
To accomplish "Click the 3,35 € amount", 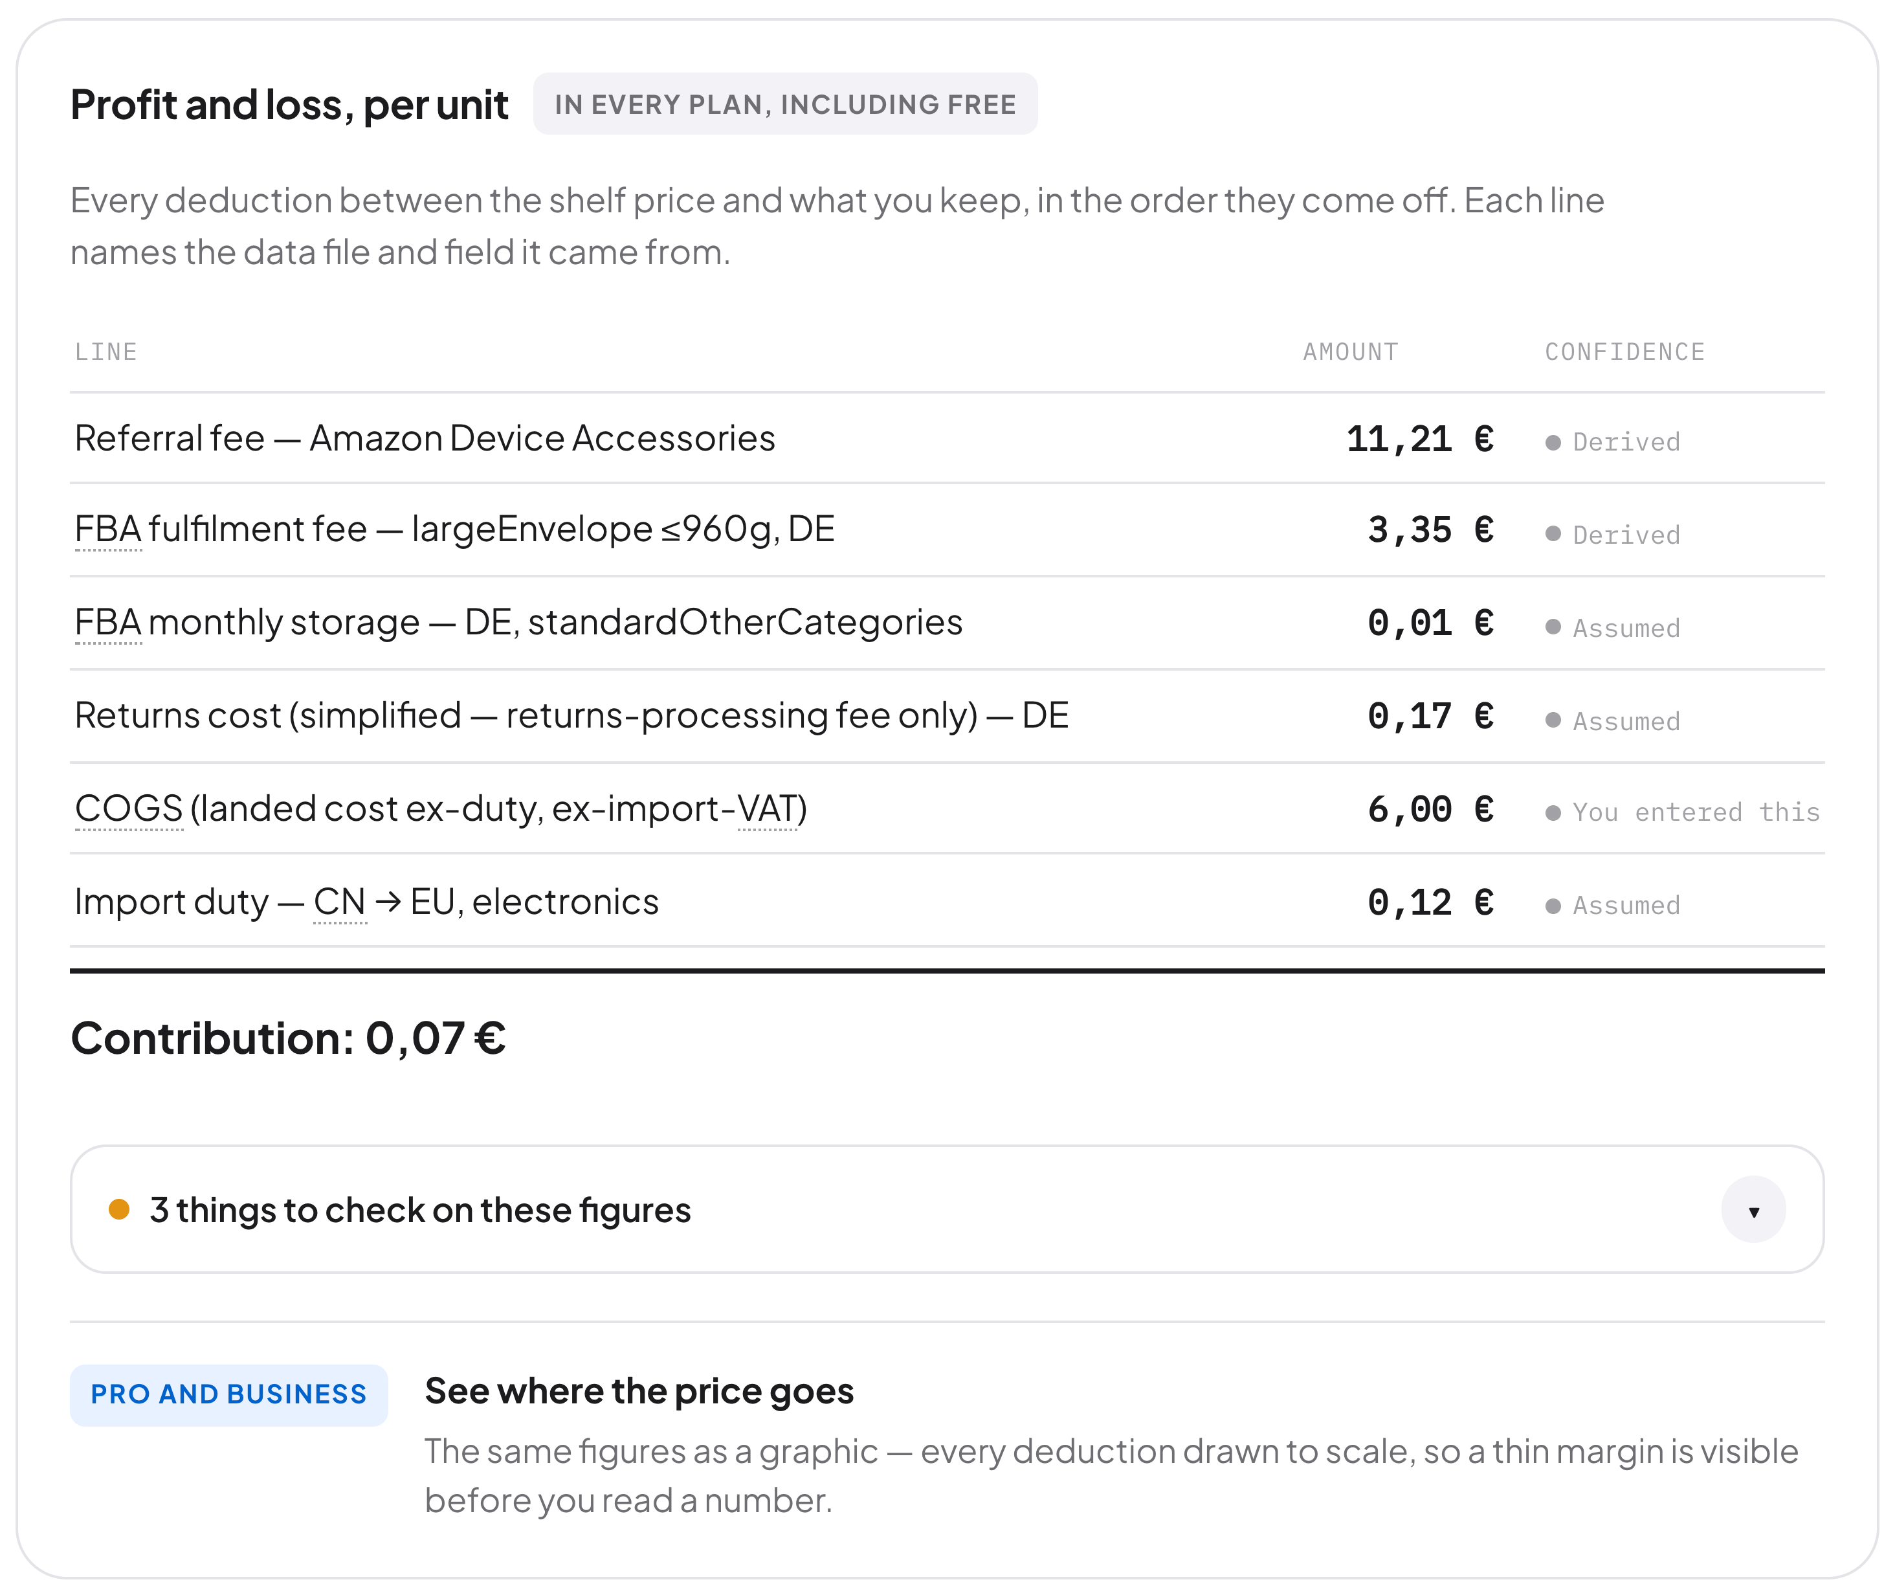I will click(1430, 531).
